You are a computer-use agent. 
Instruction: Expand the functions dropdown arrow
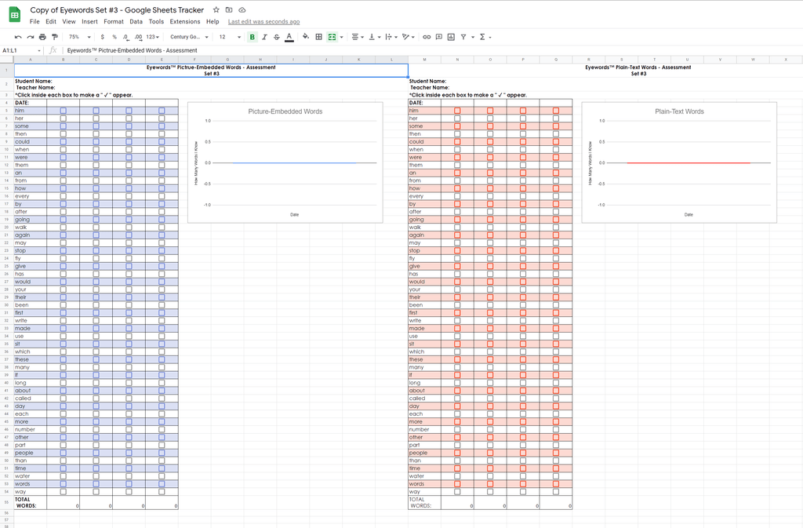(490, 37)
